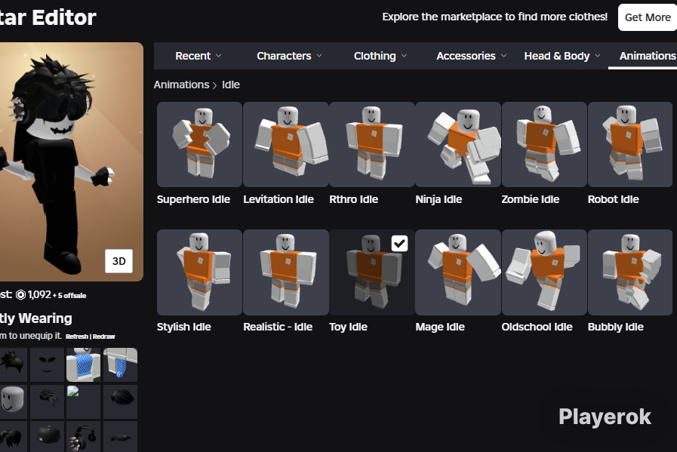Go to Animations in the breadcrumb

pyautogui.click(x=181, y=85)
